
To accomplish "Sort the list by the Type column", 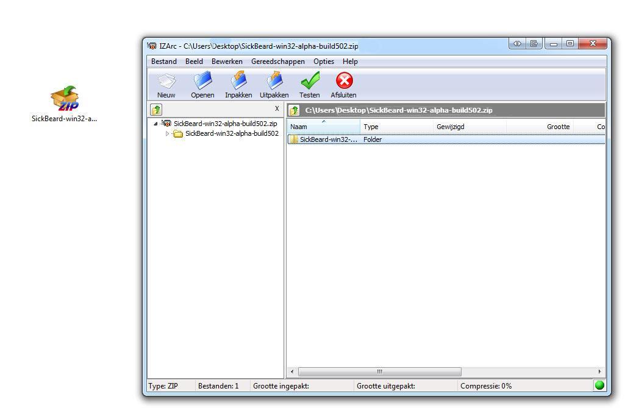I will pyautogui.click(x=396, y=127).
